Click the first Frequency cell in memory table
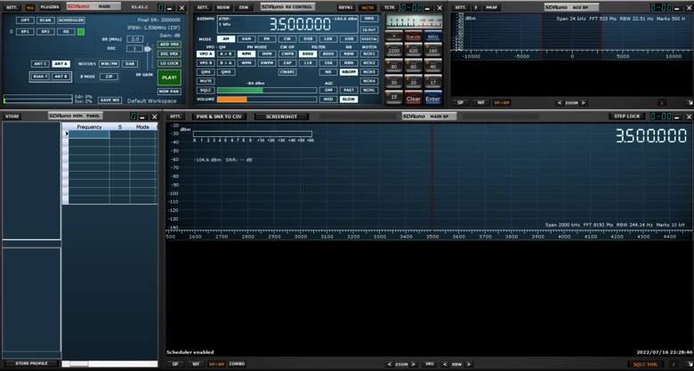The image size is (694, 371). coord(89,134)
